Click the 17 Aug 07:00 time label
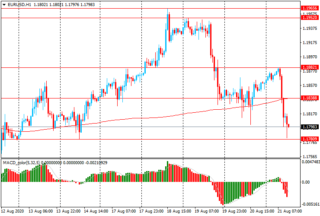Viewport: 320px width, 216px height. tap(124, 211)
